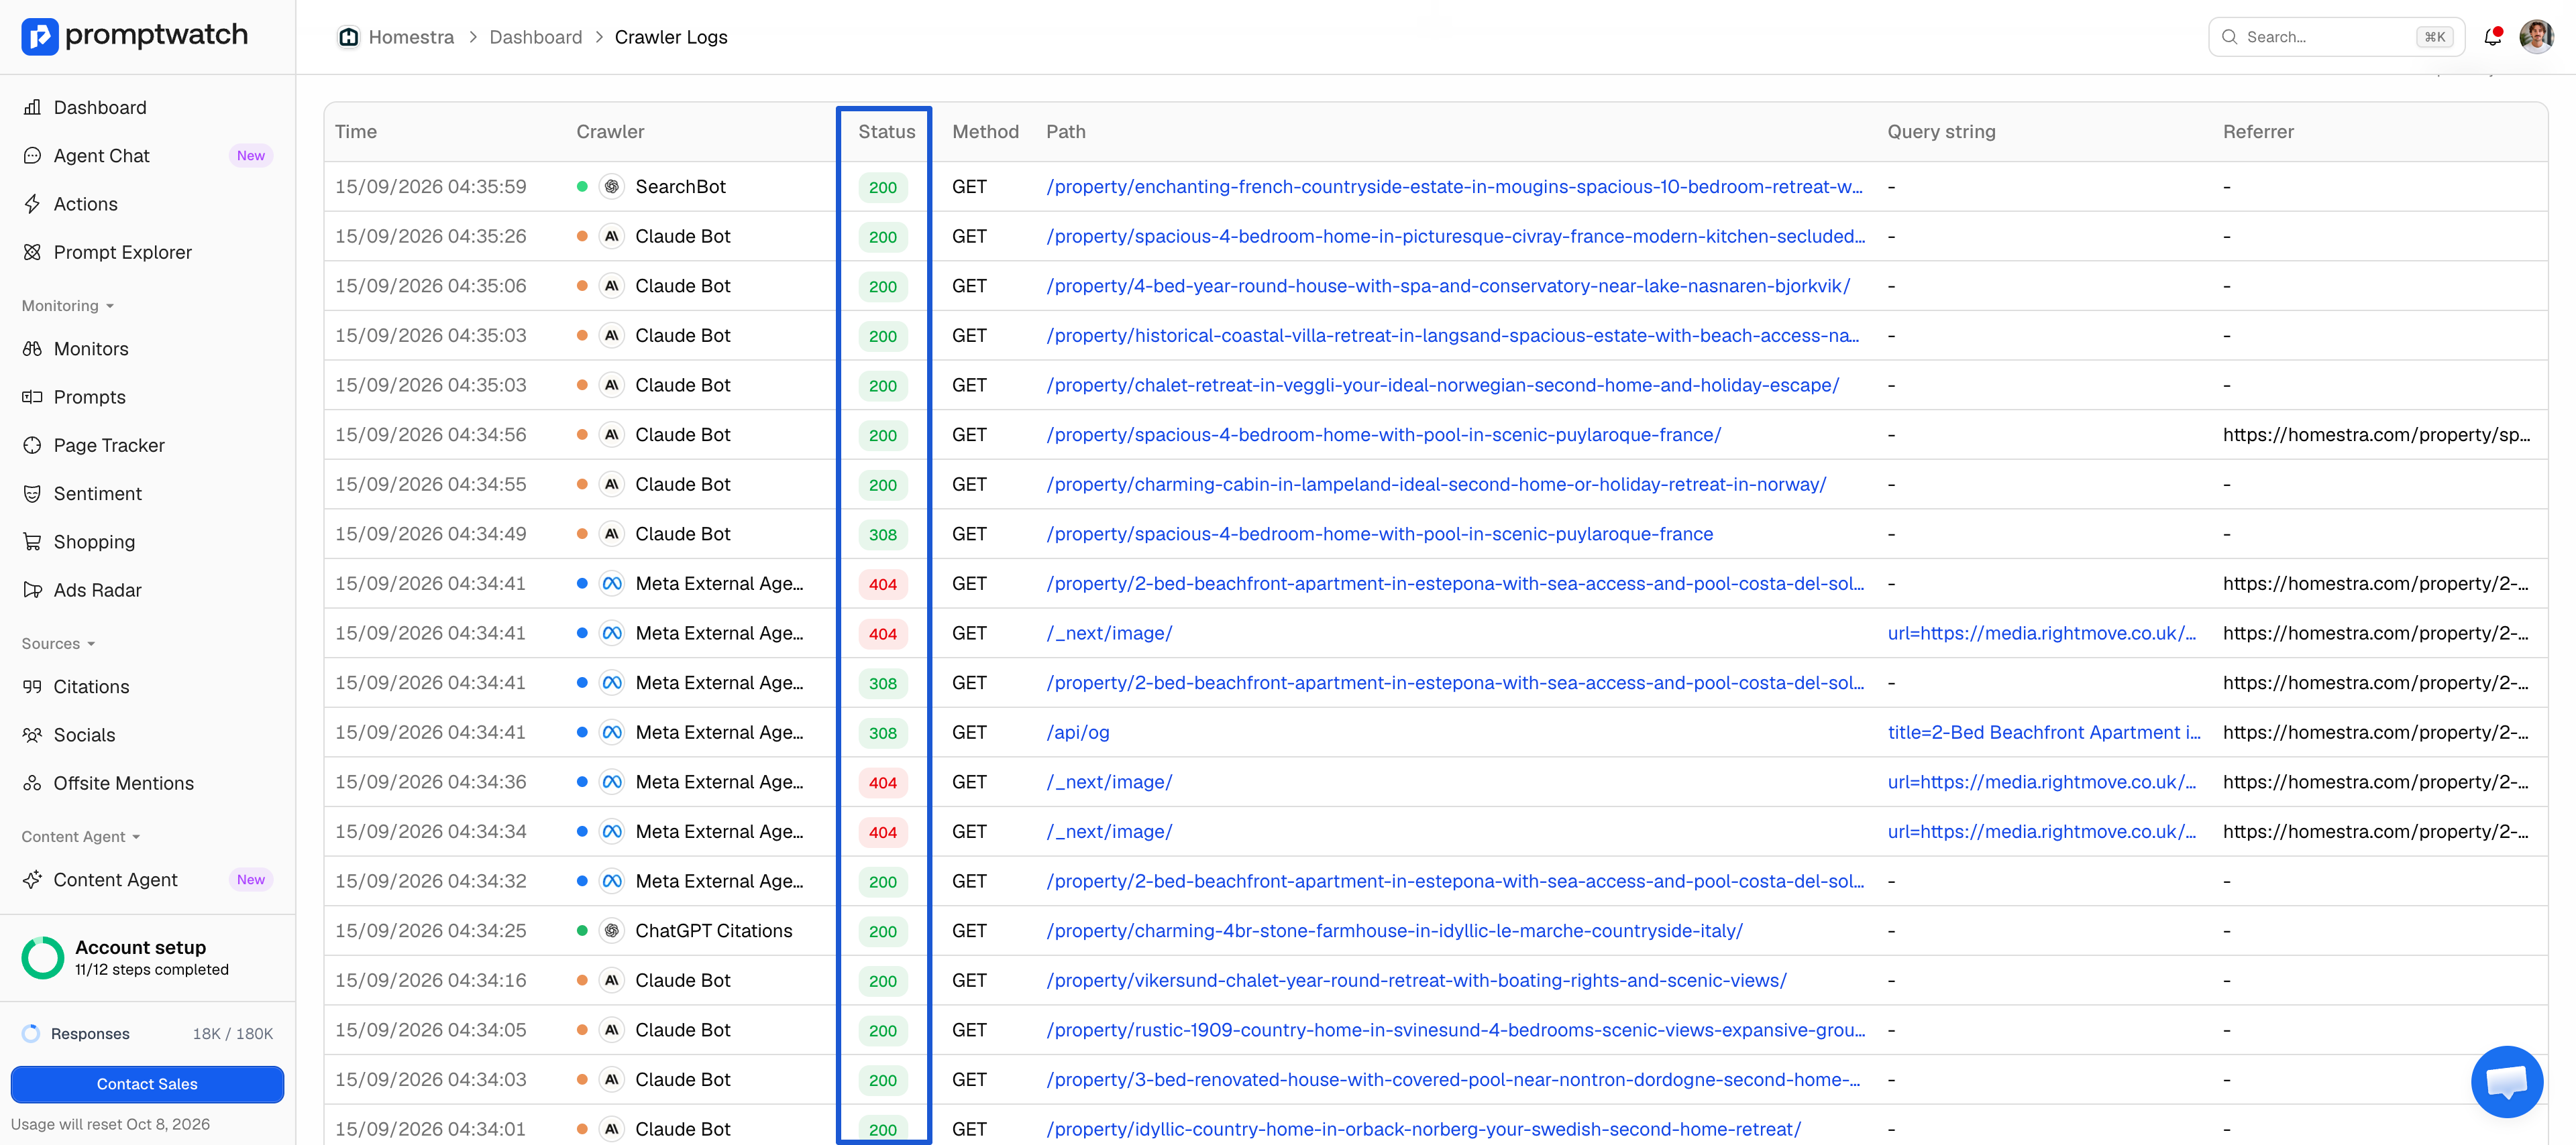Click the Shopping cart icon in sidebar
The image size is (2576, 1145).
[x=32, y=542]
